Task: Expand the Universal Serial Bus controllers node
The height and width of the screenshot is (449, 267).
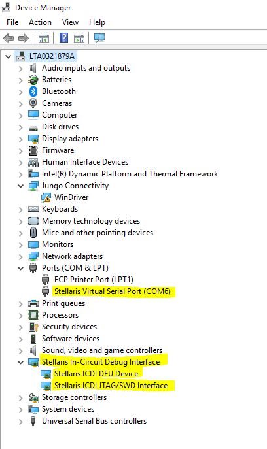Action: [21, 422]
